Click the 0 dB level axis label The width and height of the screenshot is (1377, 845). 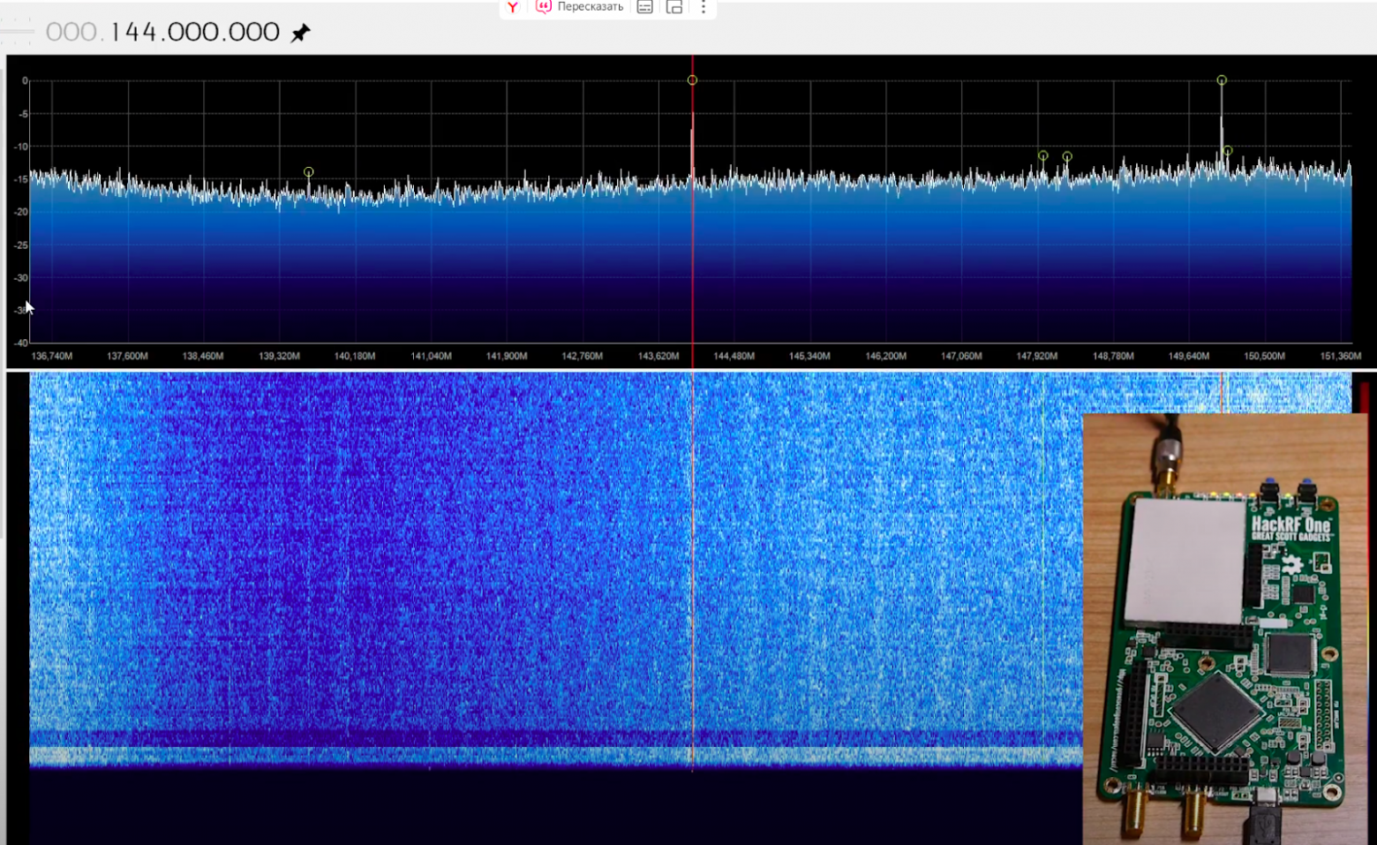[25, 80]
